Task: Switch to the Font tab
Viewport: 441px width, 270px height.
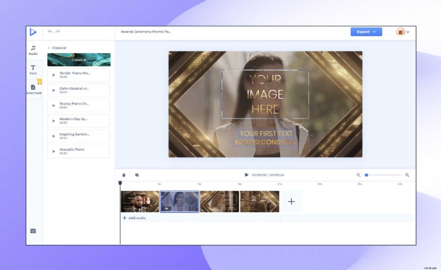Action: (x=33, y=70)
